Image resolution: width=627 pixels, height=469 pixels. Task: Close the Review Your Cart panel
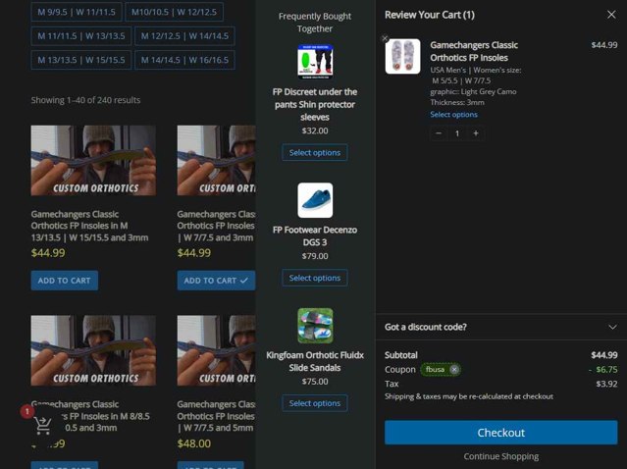pos(611,15)
